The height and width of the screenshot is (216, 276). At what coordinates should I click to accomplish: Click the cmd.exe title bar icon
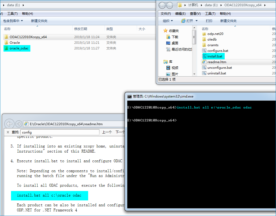[129, 96]
